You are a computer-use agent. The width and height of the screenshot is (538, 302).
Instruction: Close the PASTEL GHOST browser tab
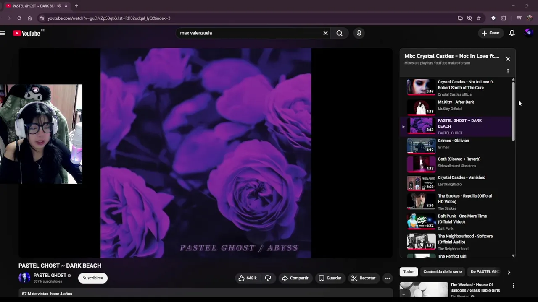click(x=66, y=6)
